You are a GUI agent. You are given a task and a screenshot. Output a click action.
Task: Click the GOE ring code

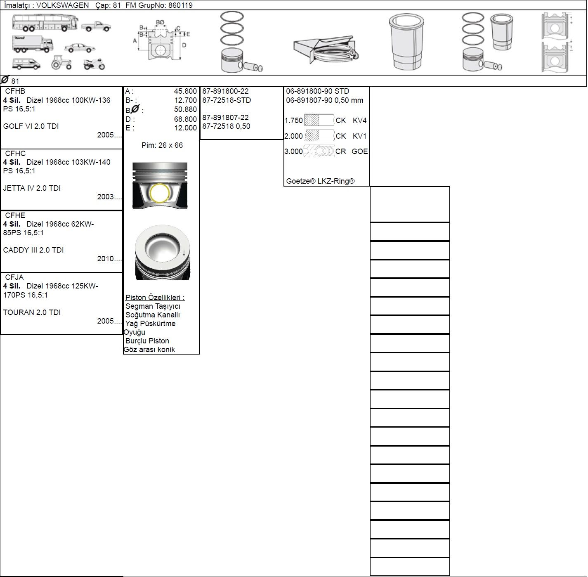[x=360, y=151]
